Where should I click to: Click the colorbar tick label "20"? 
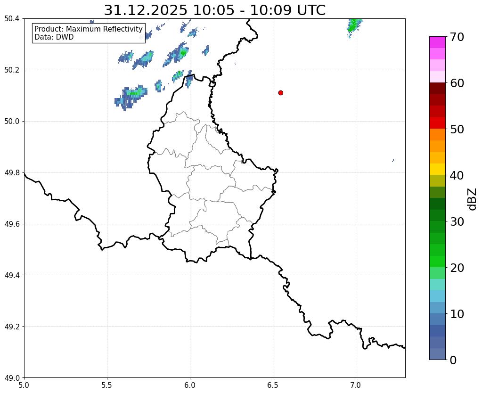click(x=457, y=268)
